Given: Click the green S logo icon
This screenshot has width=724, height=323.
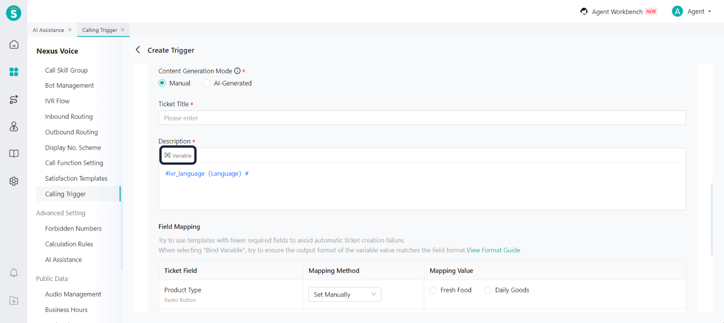Looking at the screenshot, I should (x=14, y=12).
